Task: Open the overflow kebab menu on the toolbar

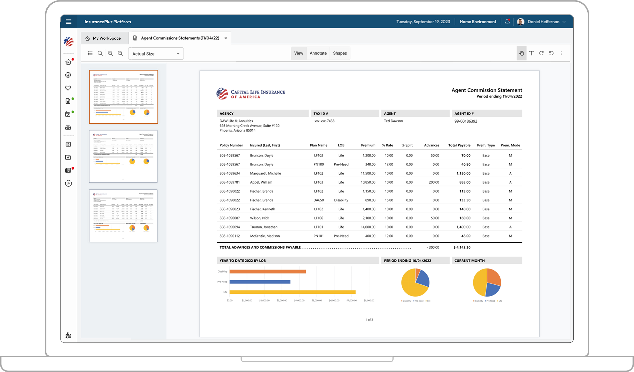Action: coord(561,53)
